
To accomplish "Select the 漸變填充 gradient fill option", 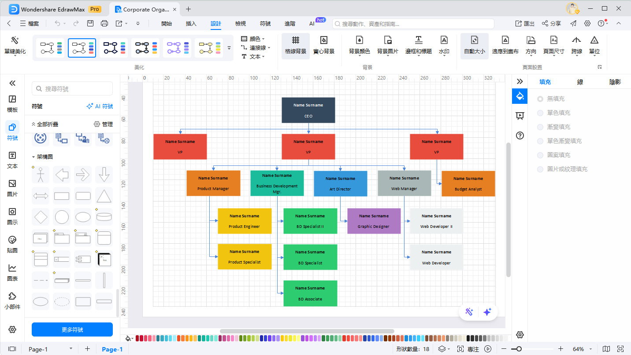I will click(540, 127).
